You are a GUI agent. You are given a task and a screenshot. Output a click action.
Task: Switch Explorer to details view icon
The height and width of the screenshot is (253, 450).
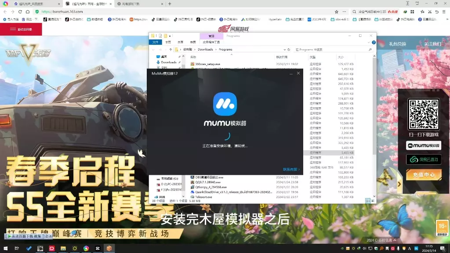pos(368,201)
